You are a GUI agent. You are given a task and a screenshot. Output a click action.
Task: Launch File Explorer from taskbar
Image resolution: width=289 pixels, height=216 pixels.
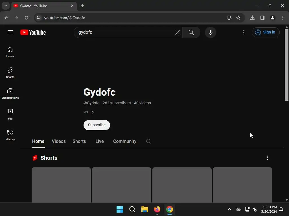pyautogui.click(x=145, y=209)
